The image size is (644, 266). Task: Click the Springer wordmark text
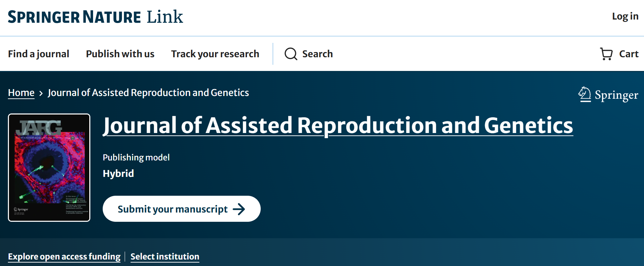click(616, 95)
